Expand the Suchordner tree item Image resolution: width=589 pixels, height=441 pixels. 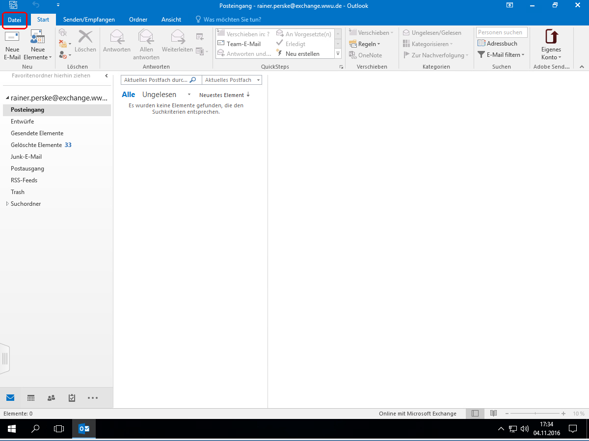7,204
